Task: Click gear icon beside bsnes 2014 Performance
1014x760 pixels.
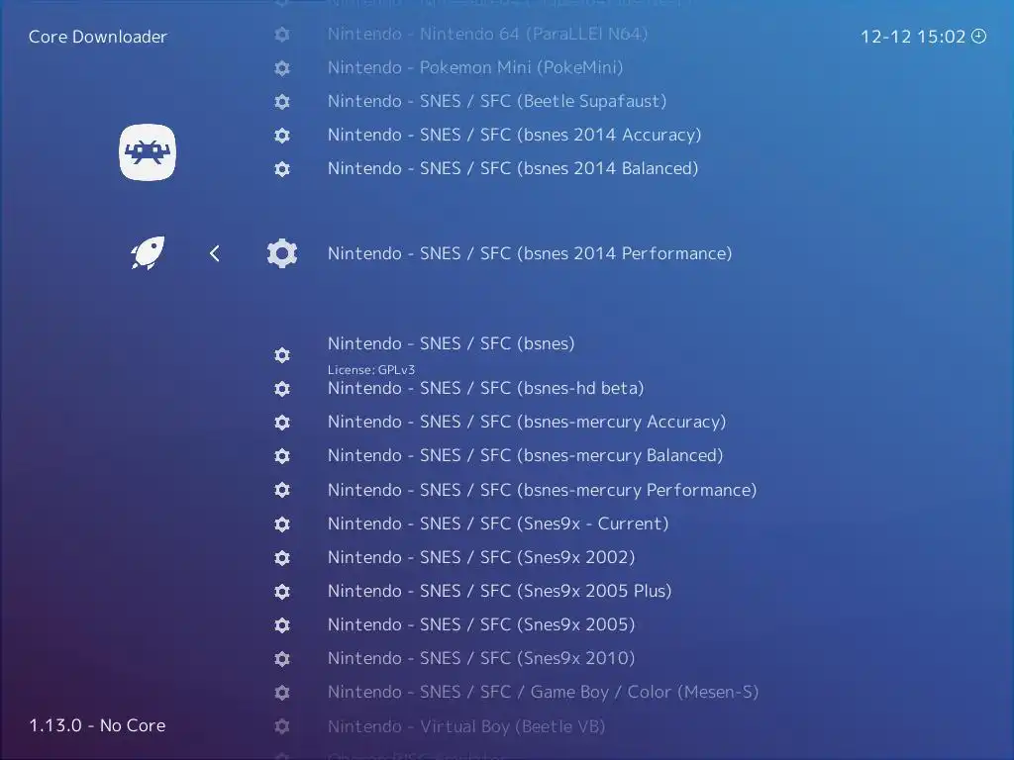Action: pos(282,253)
